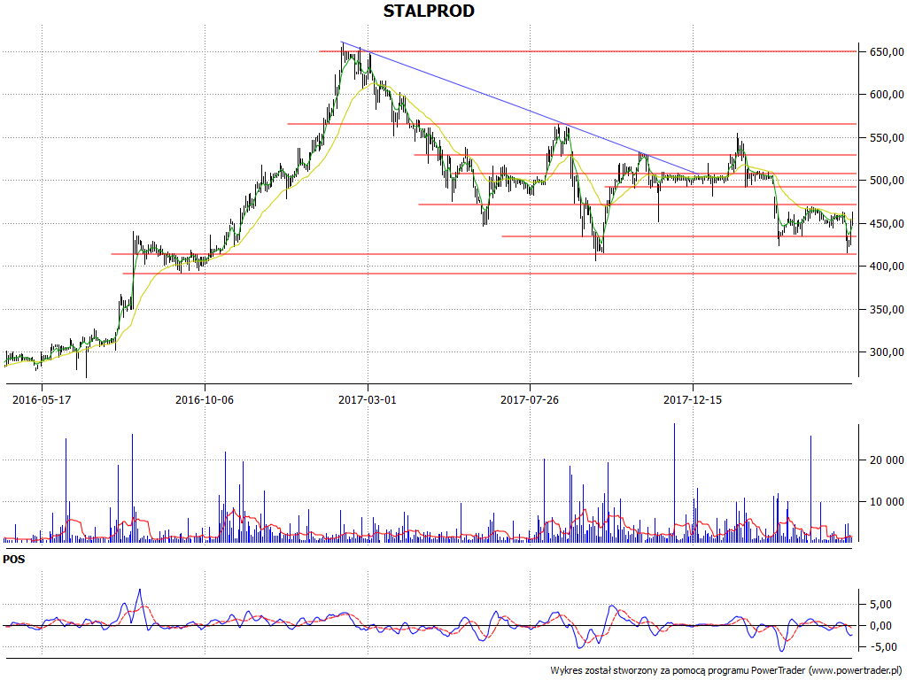Click the 10 000 volume axis label
The width and height of the screenshot is (907, 680).
[887, 502]
